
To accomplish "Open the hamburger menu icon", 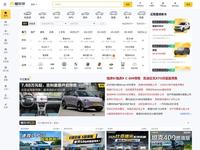I will tap(5, 4).
